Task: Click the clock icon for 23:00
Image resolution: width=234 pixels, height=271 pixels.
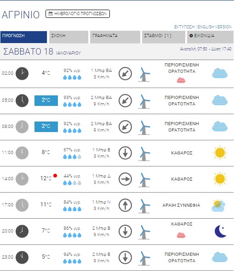Action: point(22,257)
